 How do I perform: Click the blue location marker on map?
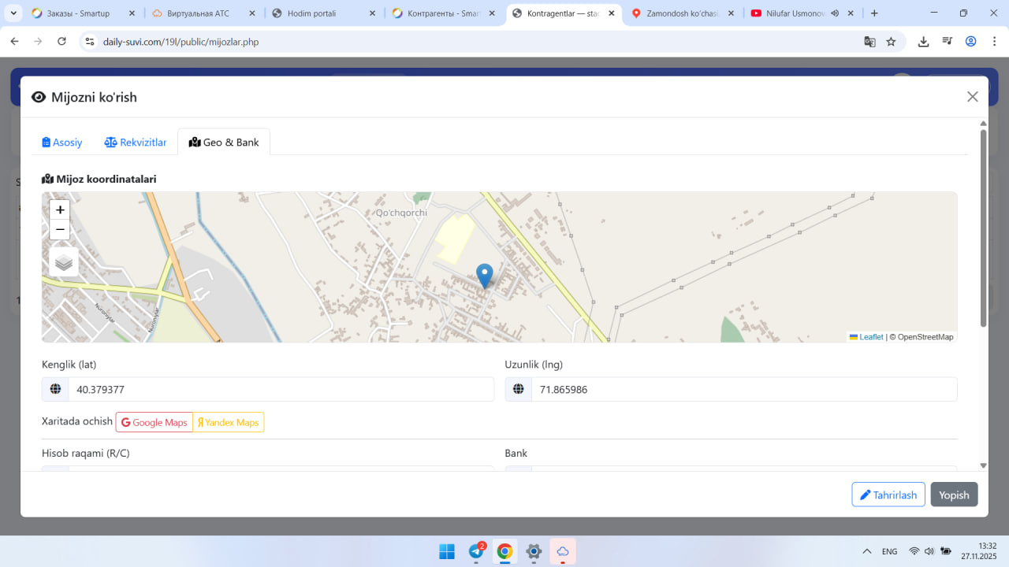[485, 276]
